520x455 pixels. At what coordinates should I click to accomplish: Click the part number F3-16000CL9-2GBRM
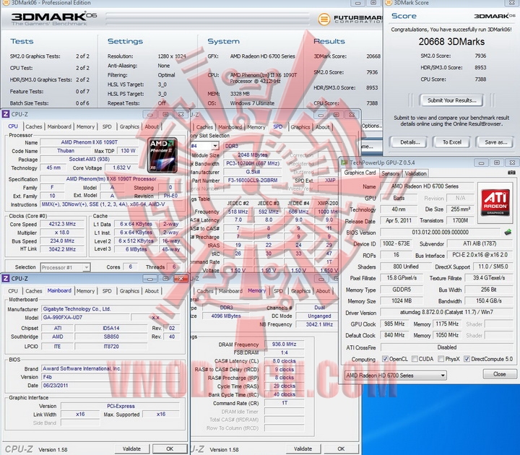pyautogui.click(x=253, y=181)
